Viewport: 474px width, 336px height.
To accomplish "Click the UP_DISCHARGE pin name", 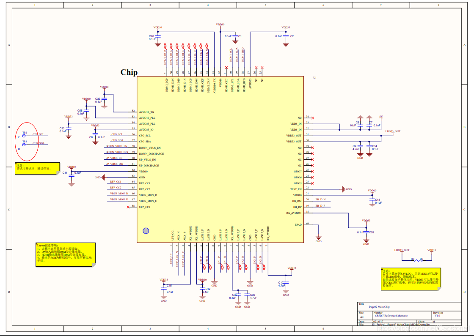I will [149, 165].
